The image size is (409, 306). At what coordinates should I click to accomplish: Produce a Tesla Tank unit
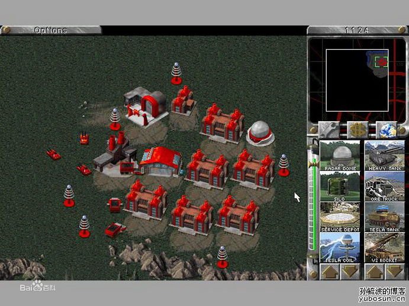tap(385, 217)
